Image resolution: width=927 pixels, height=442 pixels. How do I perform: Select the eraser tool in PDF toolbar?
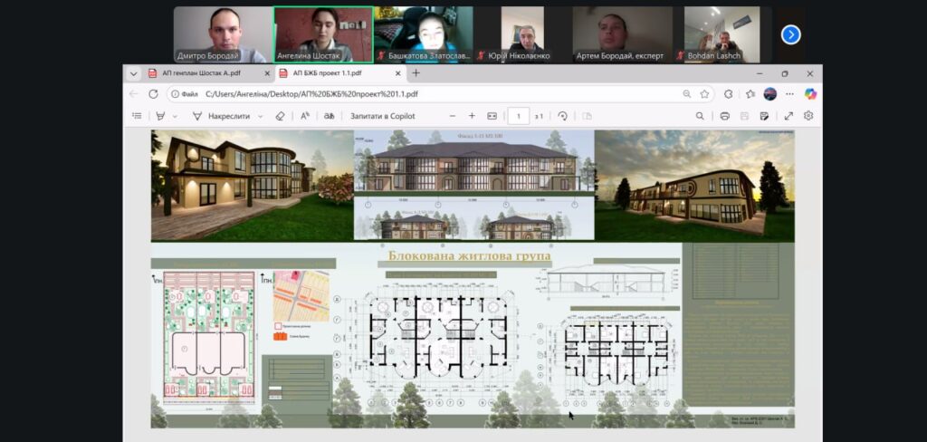point(280,116)
